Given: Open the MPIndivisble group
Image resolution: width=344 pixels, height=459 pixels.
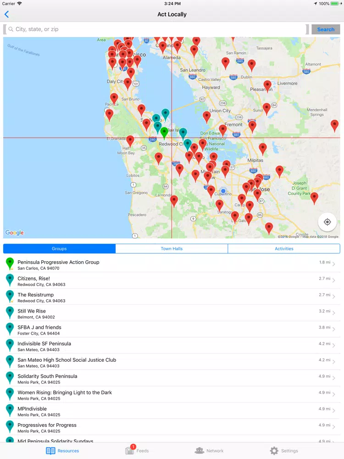Looking at the screenshot, I should [172, 411].
